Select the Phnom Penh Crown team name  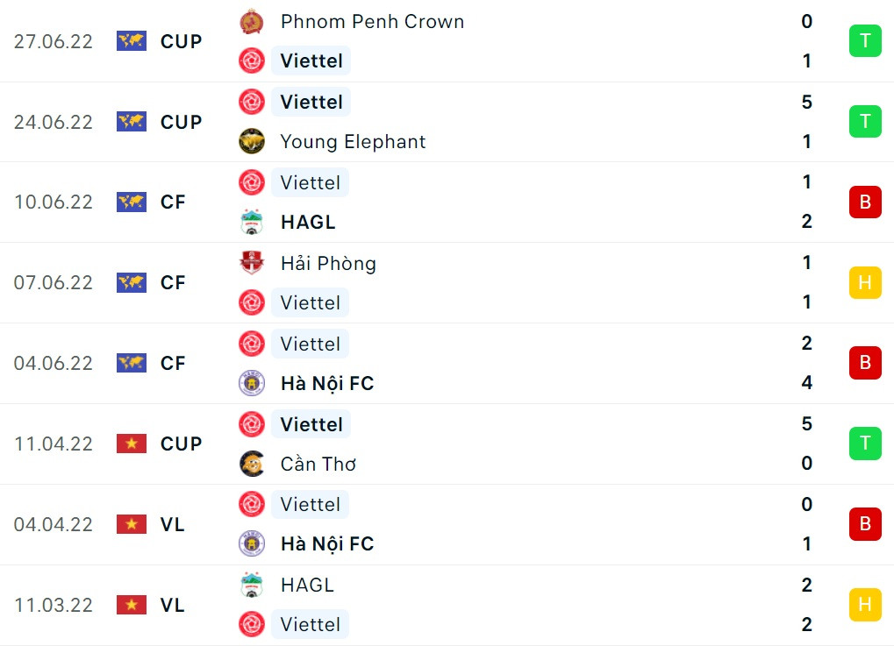[x=372, y=21]
